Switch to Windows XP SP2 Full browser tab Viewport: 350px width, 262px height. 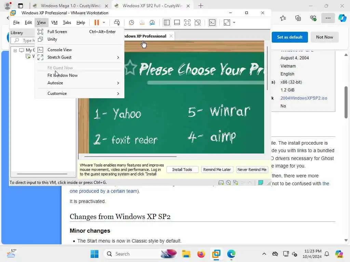153,6
